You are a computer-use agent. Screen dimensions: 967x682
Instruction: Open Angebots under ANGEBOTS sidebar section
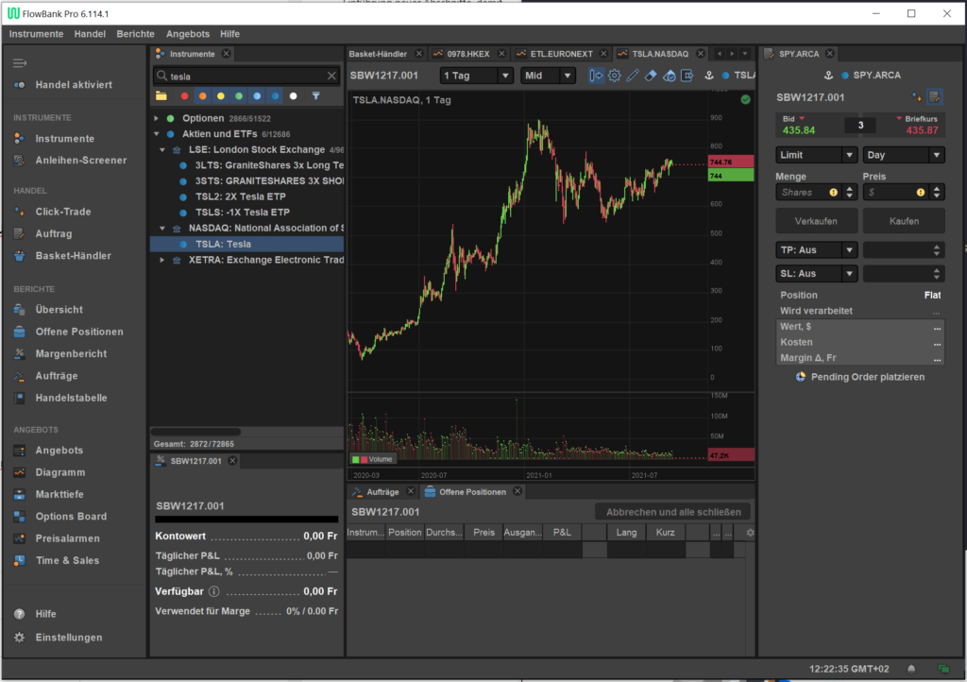pos(59,451)
